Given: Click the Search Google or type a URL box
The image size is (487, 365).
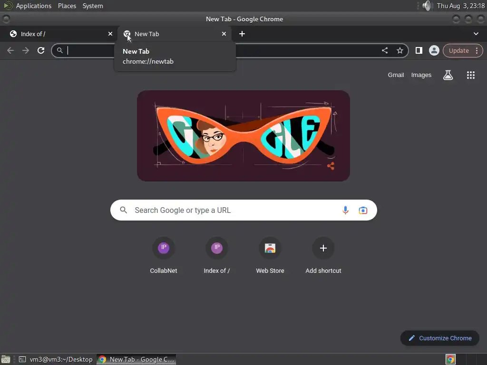Looking at the screenshot, I should 243,210.
